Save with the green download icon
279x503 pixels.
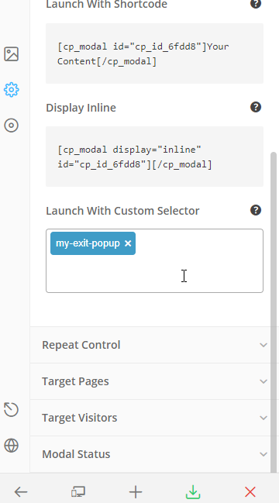(193, 492)
